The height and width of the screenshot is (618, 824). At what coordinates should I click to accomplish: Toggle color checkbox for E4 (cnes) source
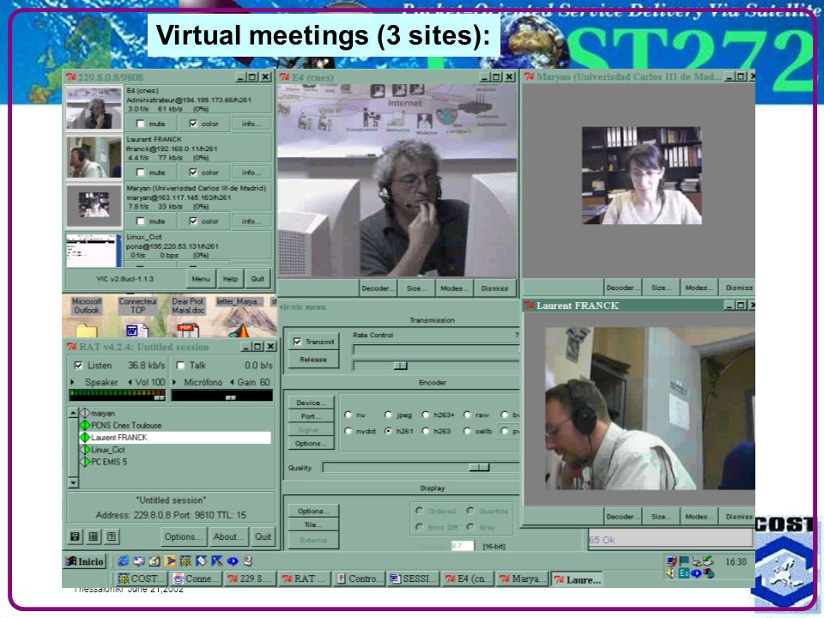point(193,124)
